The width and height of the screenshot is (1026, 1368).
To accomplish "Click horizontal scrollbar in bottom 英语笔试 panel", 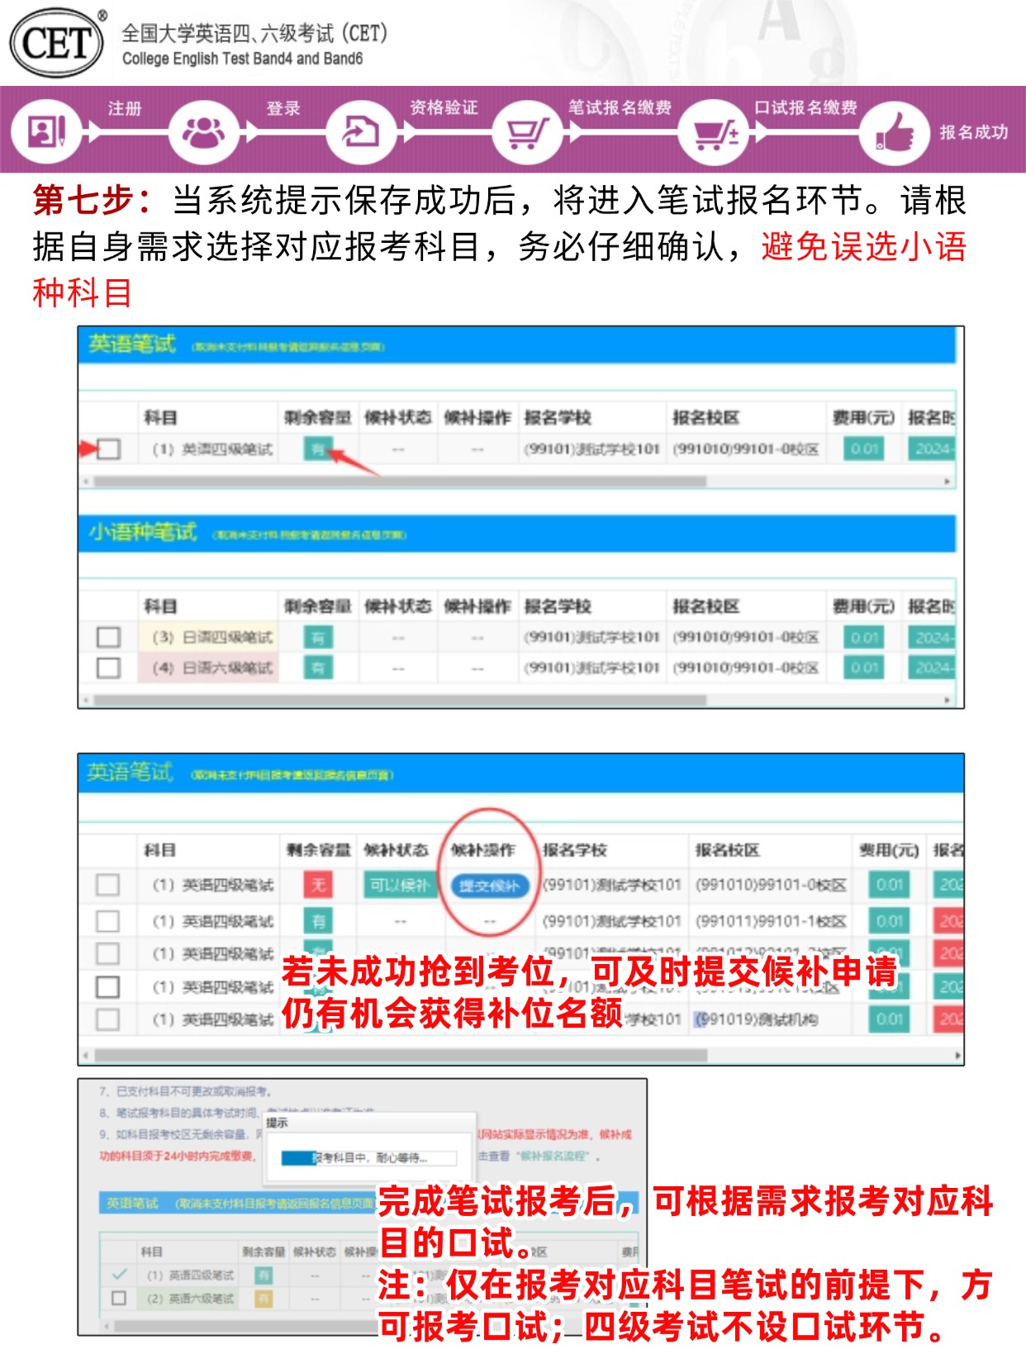I will tap(246, 1325).
